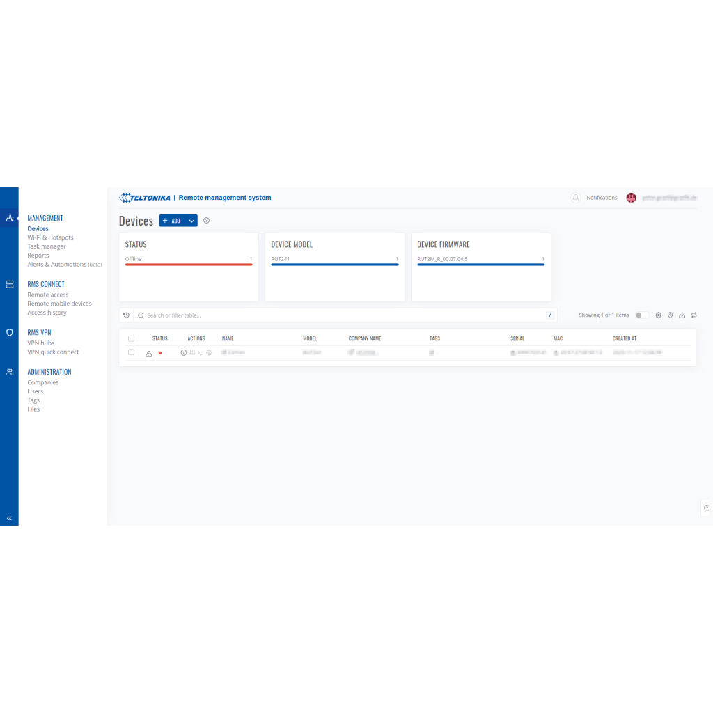Click the Add device button
The width and height of the screenshot is (713, 713).
pyautogui.click(x=171, y=221)
